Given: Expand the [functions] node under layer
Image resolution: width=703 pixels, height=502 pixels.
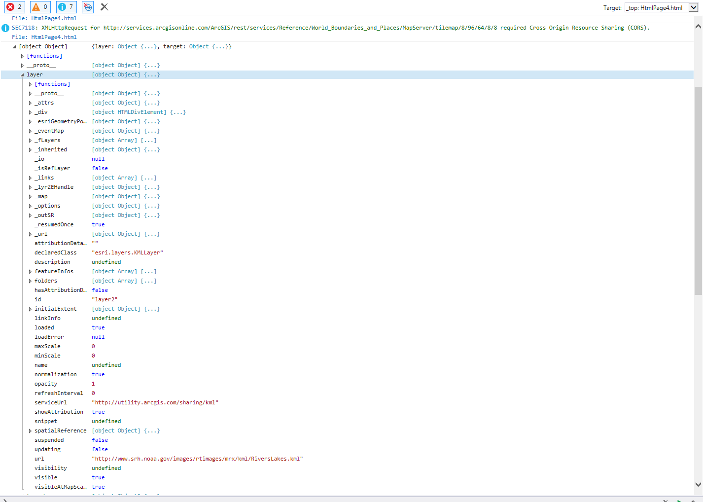Looking at the screenshot, I should (30, 84).
